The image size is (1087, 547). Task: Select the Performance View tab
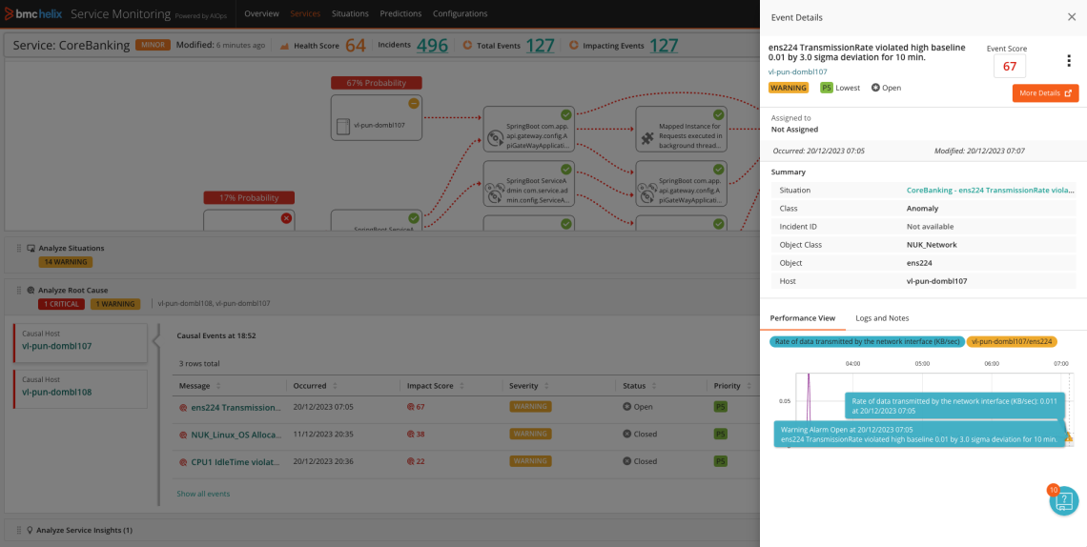coord(803,317)
